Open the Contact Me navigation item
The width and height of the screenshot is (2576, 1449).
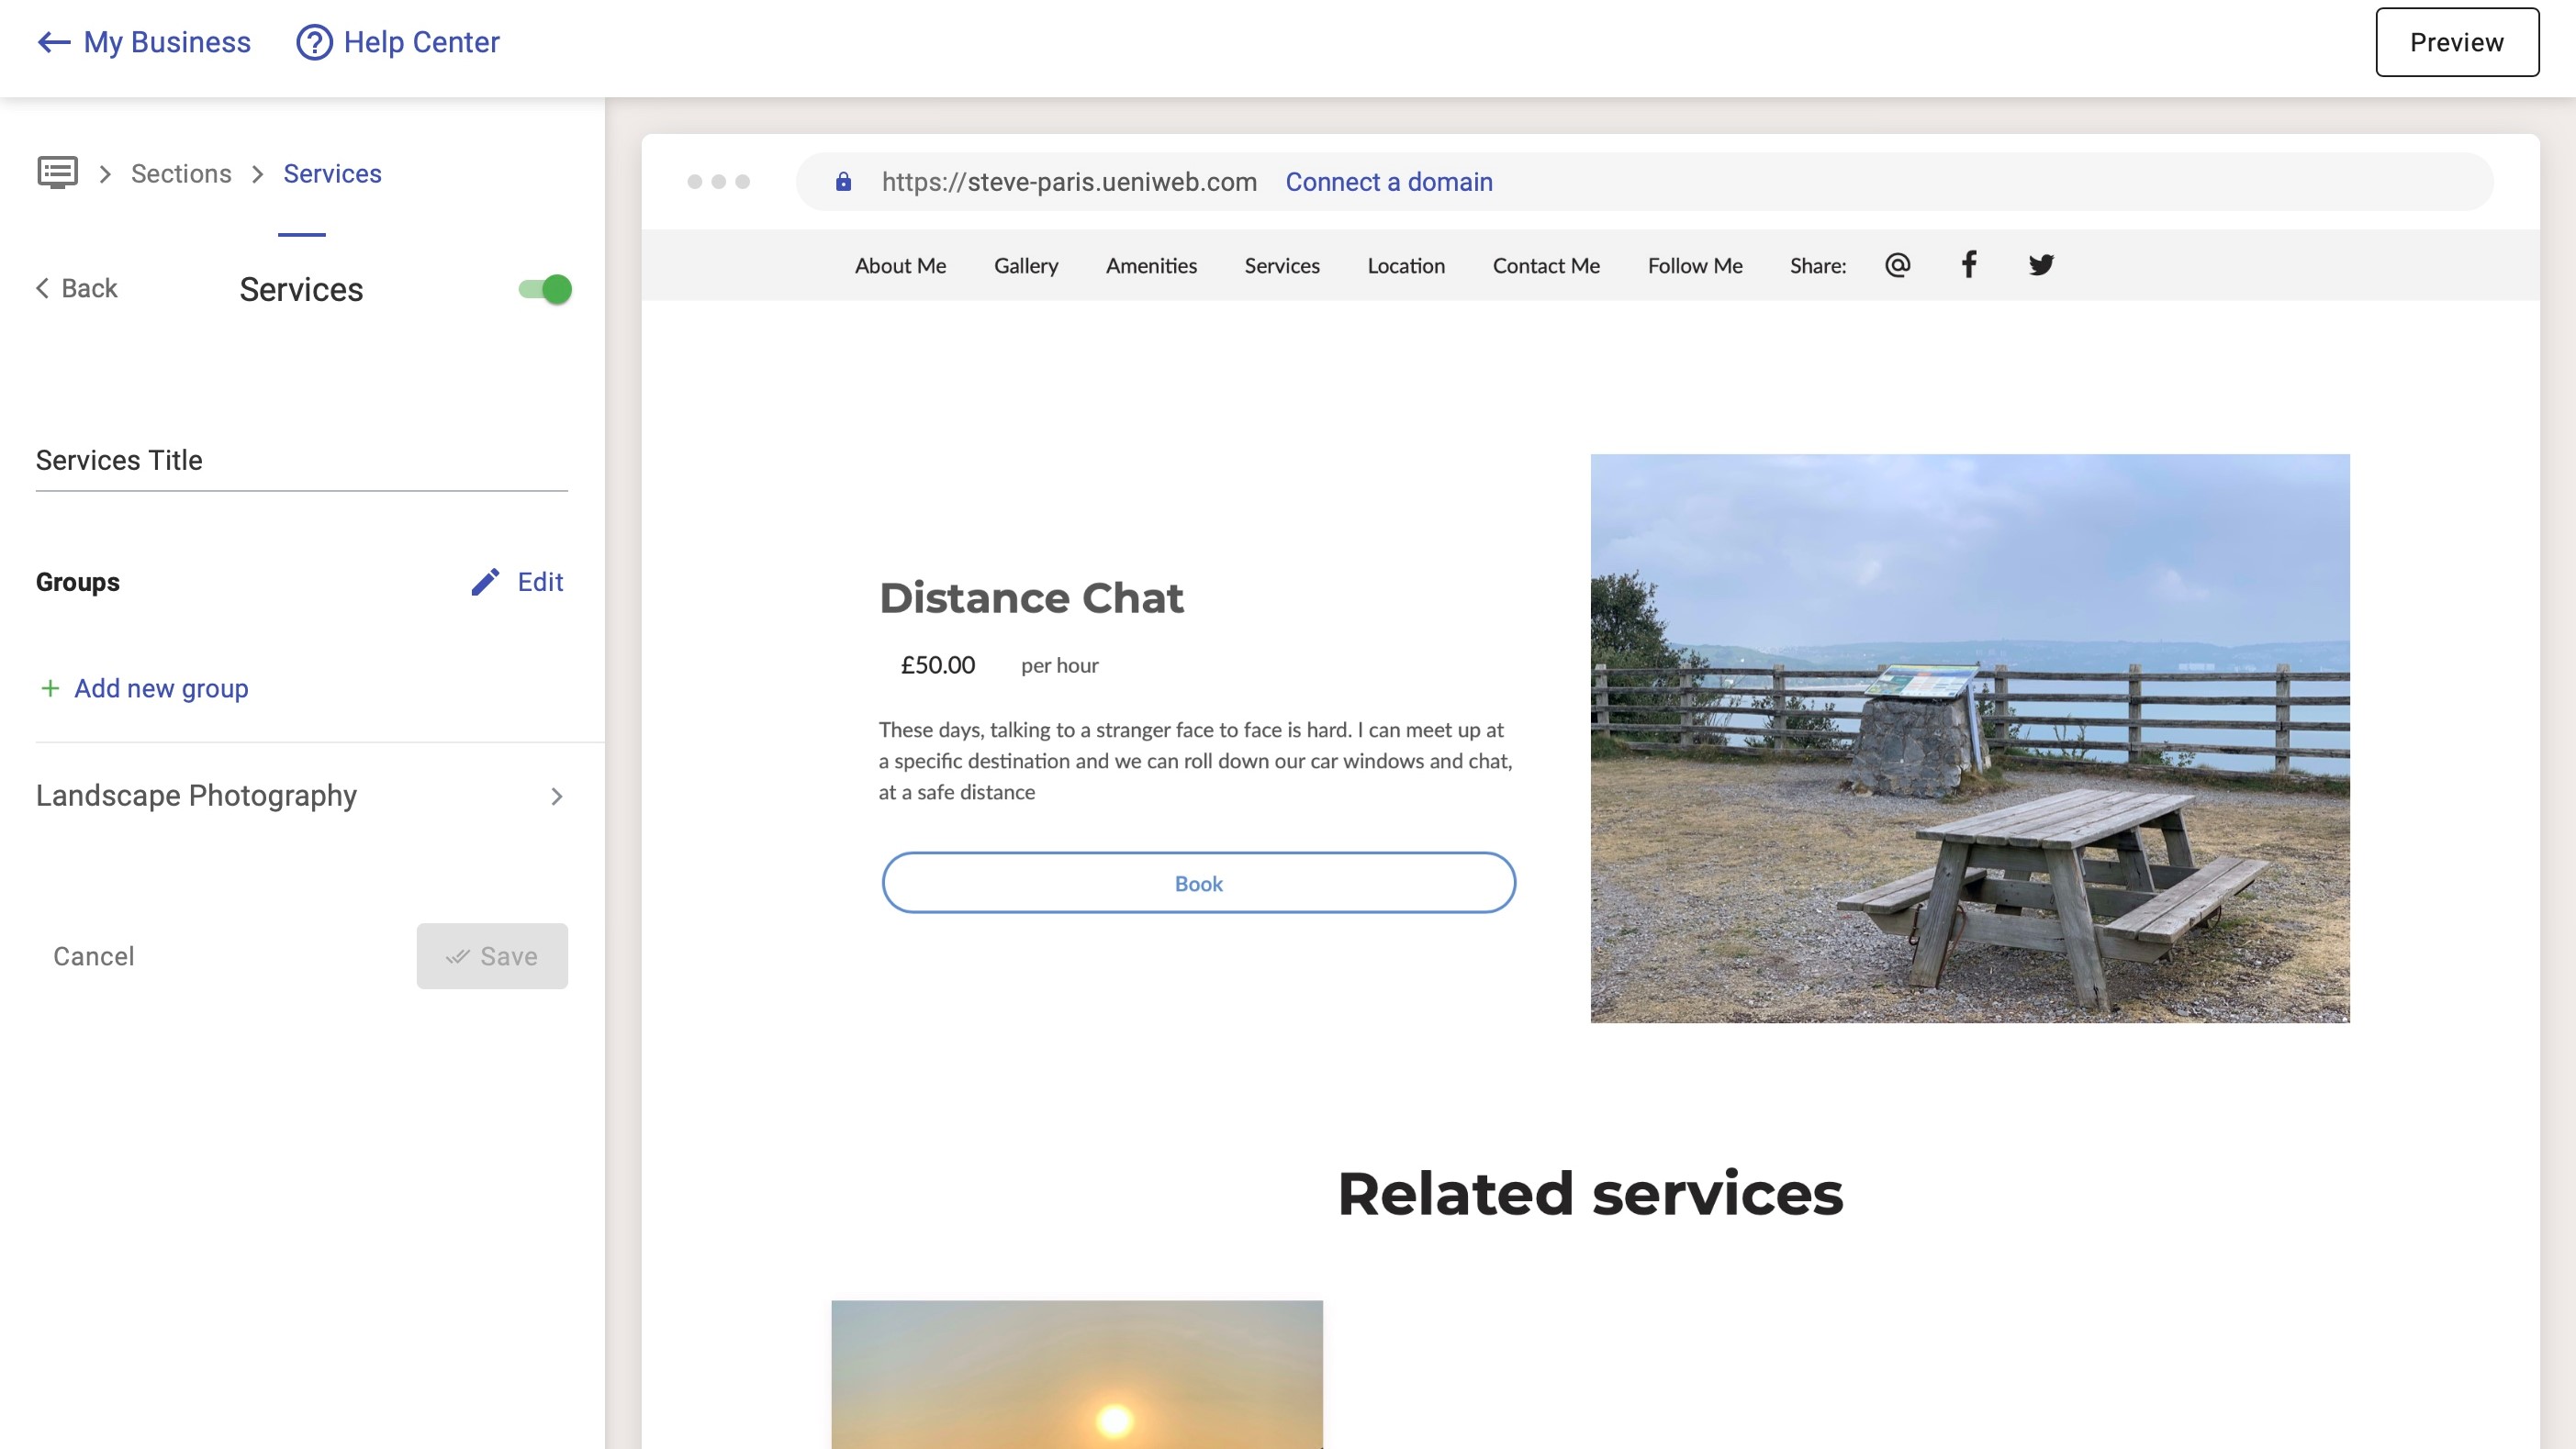pyautogui.click(x=1545, y=266)
